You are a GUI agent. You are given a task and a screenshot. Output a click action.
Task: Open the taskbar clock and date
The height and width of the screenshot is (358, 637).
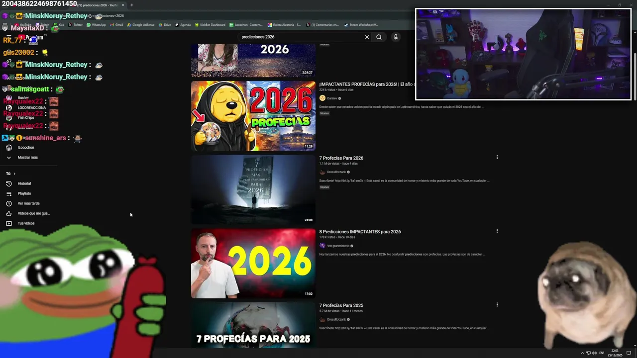pos(615,353)
